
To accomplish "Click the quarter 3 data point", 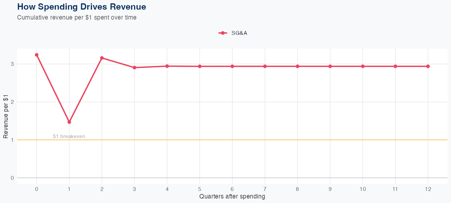I will (x=134, y=68).
